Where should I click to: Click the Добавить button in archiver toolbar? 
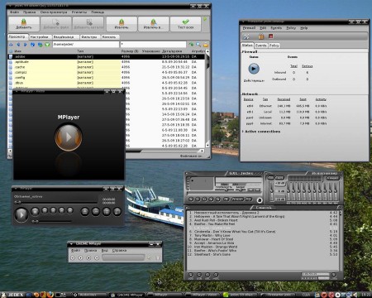point(24,24)
